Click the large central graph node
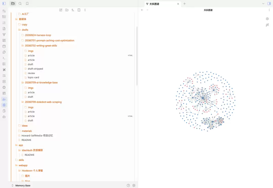Screen dimensions: 273x188 203,98
